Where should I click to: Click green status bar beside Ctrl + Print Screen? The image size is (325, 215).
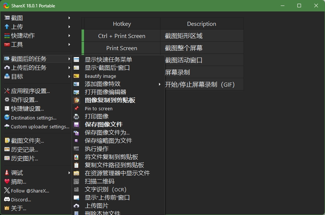point(83,36)
